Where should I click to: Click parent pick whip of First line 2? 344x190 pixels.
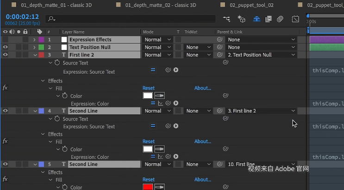click(219, 55)
